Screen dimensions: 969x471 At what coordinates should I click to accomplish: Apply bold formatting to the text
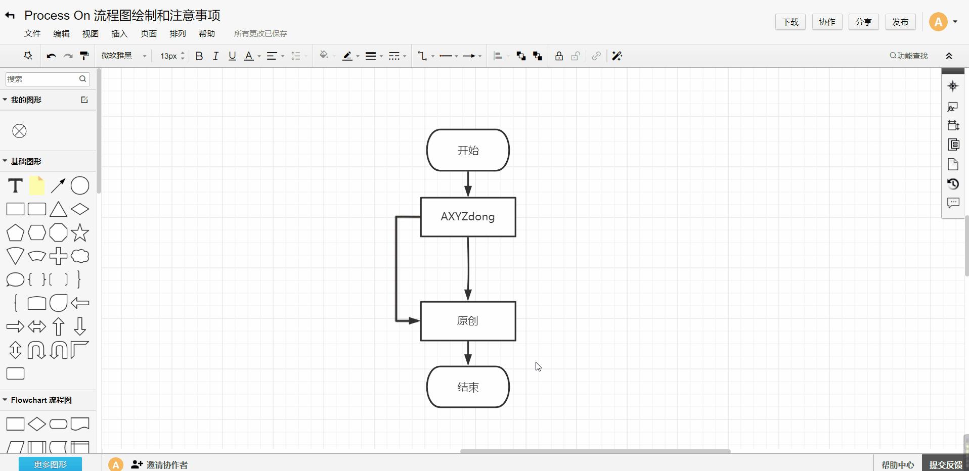[x=199, y=56]
